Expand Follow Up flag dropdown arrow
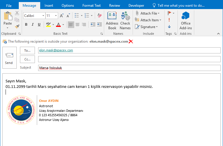This screenshot has height=146, width=223. click(x=173, y=13)
